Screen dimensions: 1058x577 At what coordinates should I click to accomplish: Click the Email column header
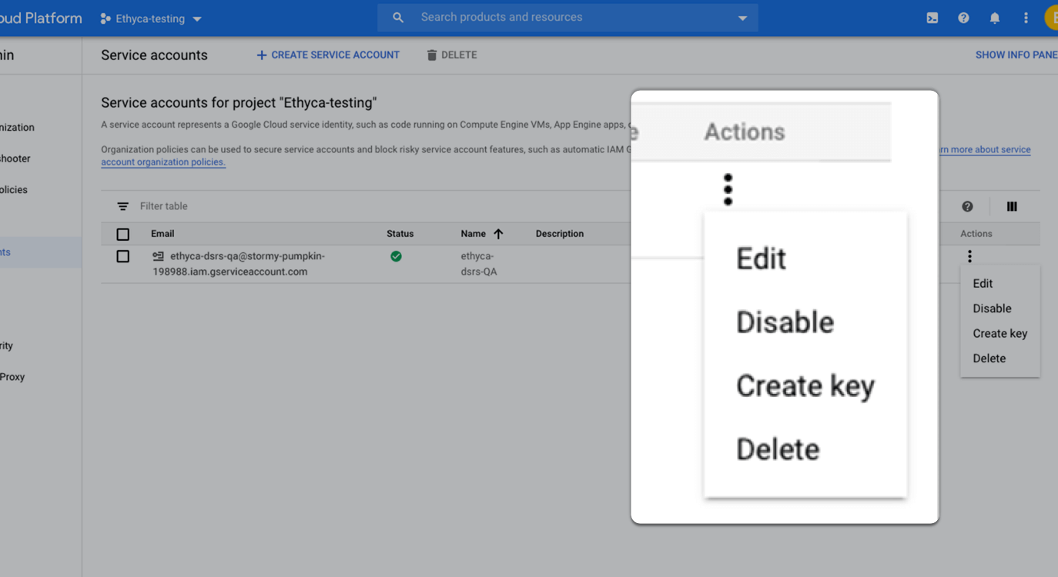point(162,234)
